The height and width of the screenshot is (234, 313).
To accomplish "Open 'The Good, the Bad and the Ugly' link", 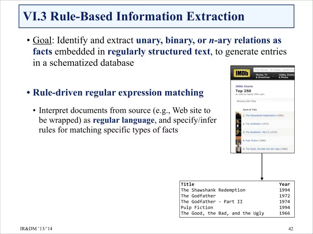I will pos(263,149).
